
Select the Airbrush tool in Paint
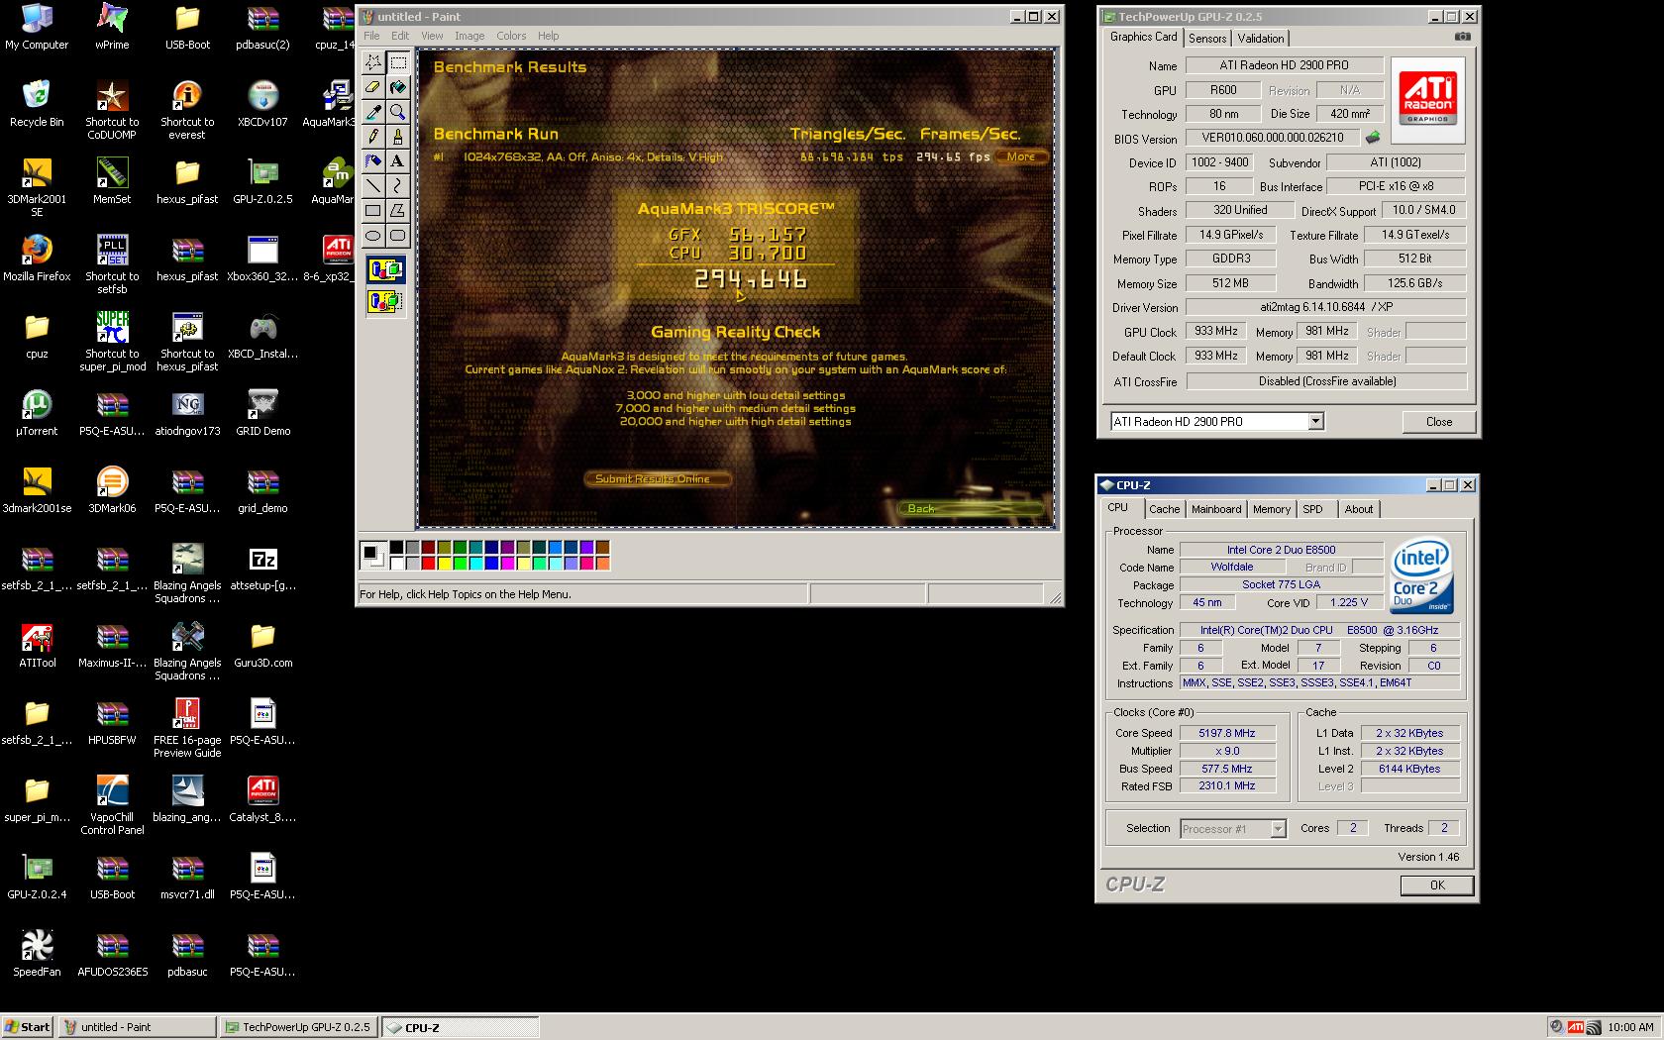[x=373, y=160]
